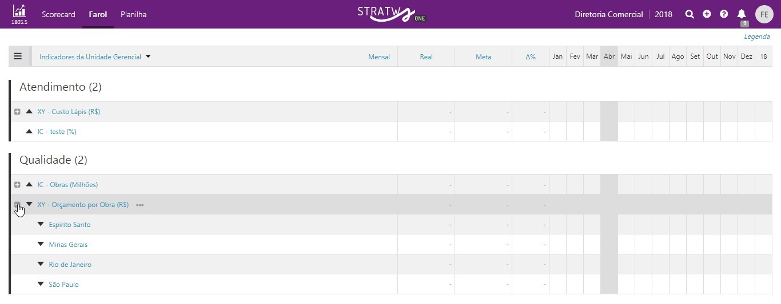The width and height of the screenshot is (781, 304).
Task: Open IC - teste (%) indicator
Action: point(57,132)
